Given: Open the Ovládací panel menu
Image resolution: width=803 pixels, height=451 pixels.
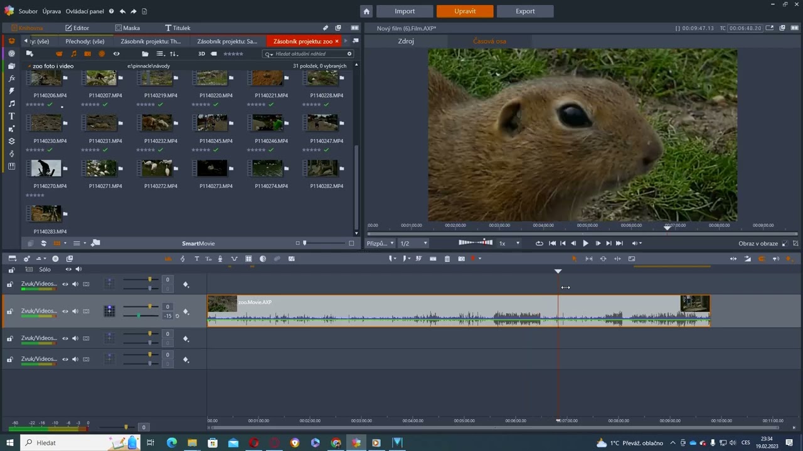Looking at the screenshot, I should click(x=85, y=11).
